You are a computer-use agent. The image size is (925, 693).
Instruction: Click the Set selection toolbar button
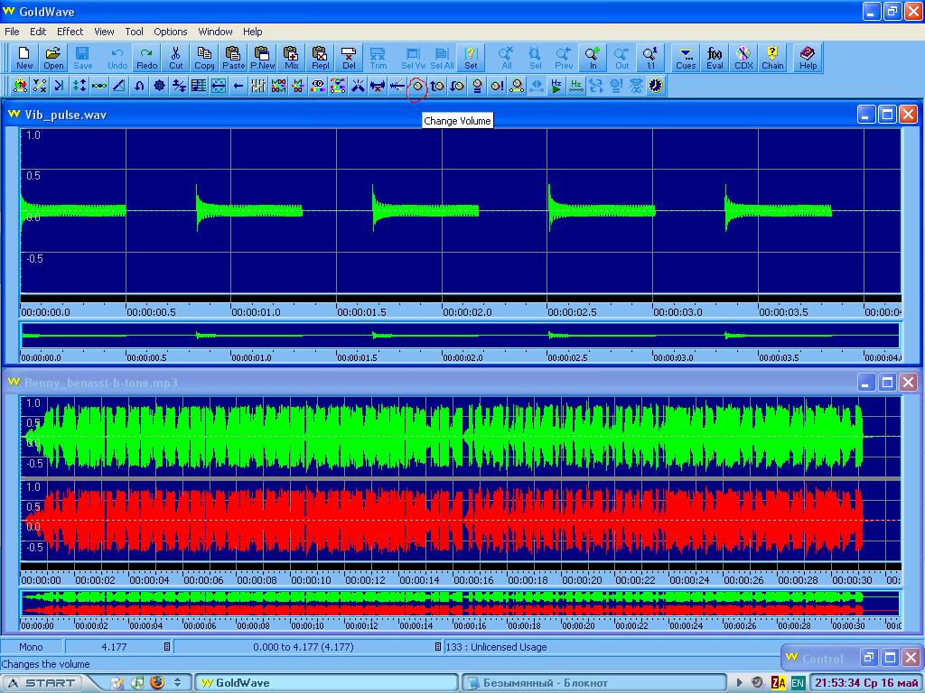point(471,58)
